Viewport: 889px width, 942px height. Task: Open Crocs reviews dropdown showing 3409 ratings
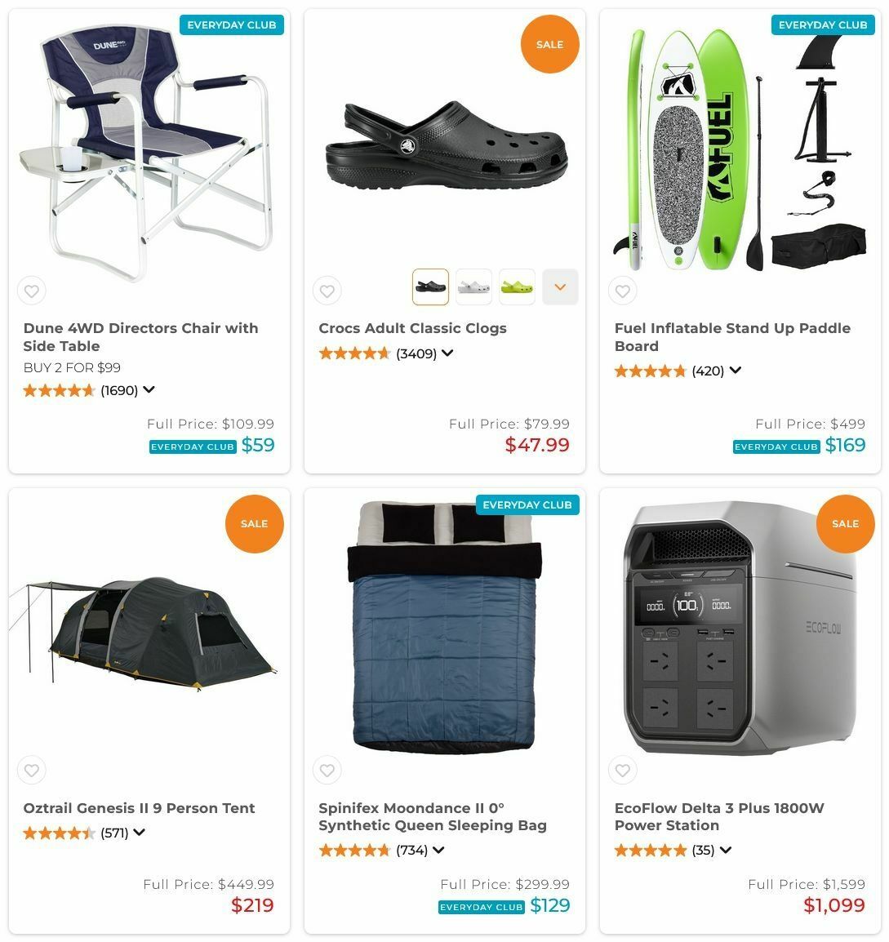click(447, 353)
